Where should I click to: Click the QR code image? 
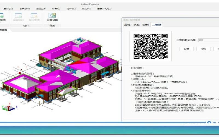tap(150, 46)
